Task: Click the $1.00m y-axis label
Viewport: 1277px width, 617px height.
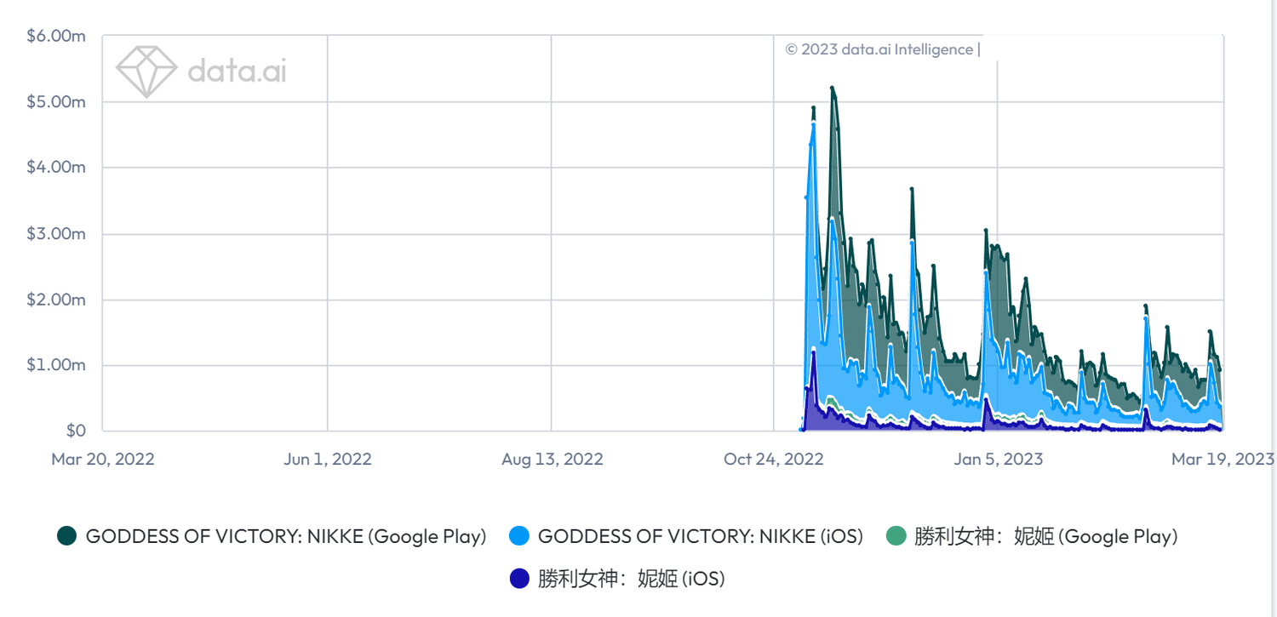Action: pyautogui.click(x=55, y=365)
